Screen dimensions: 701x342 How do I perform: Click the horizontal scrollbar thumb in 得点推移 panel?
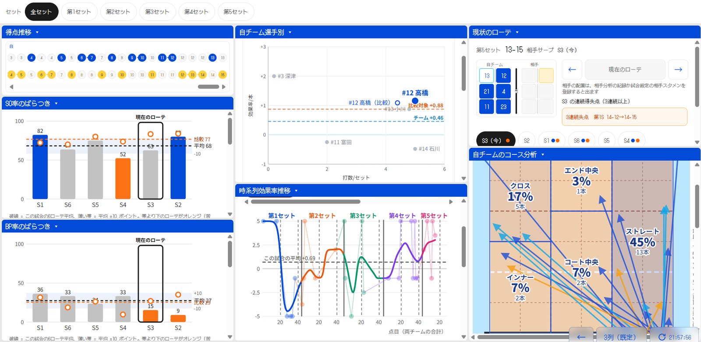(209, 87)
